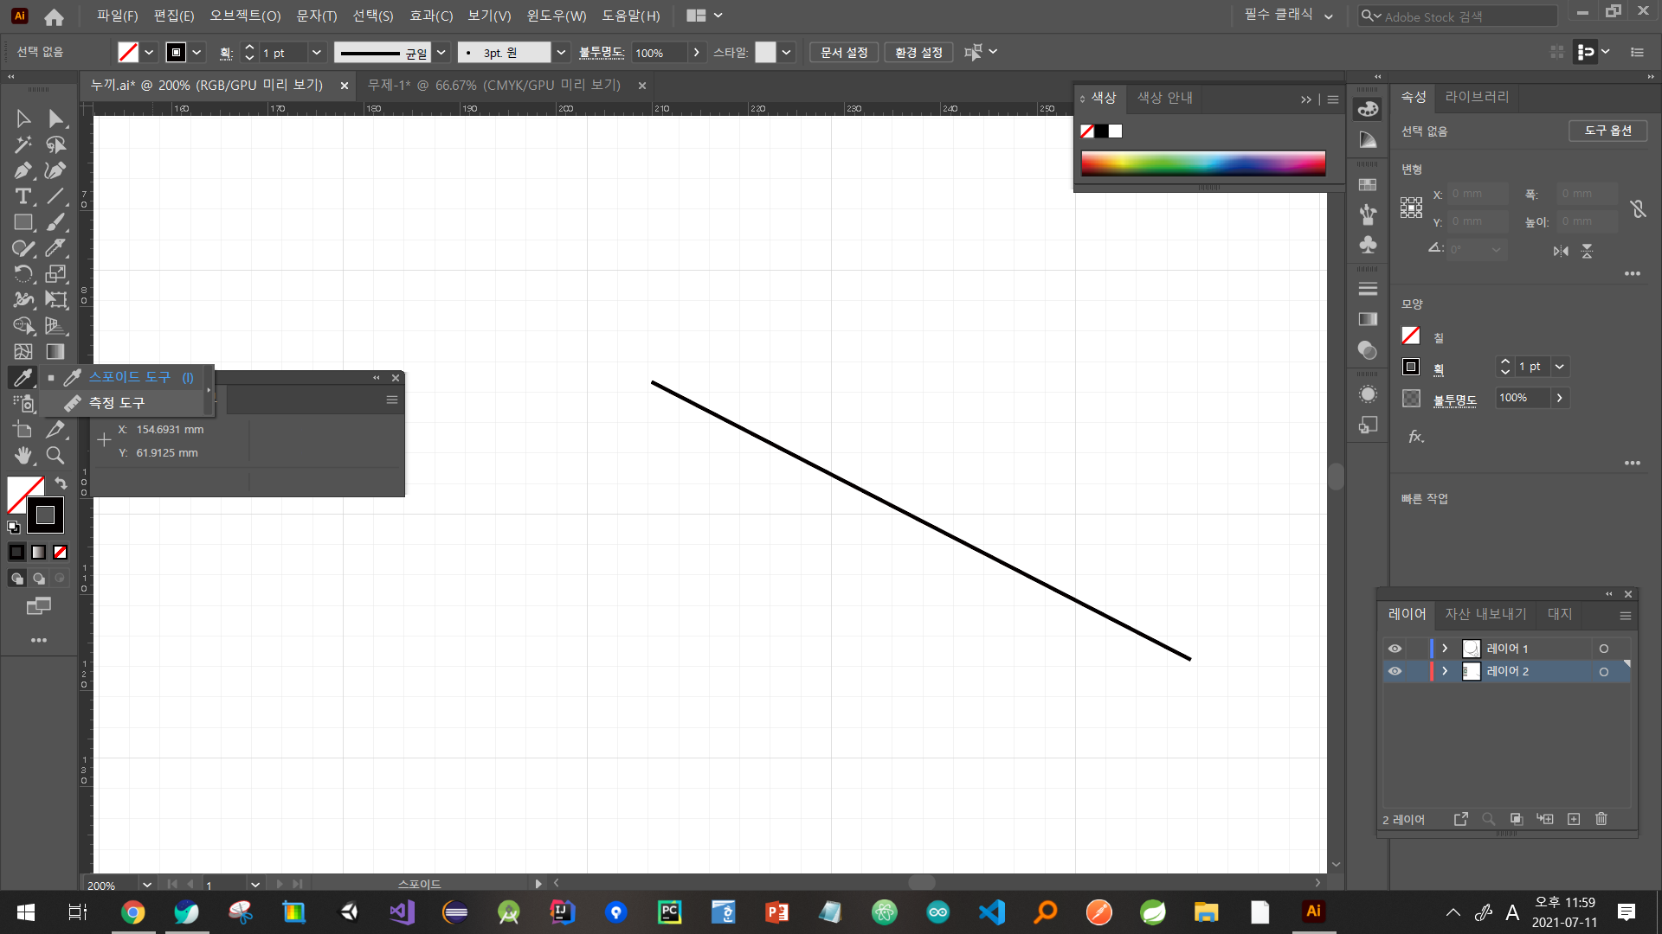Image resolution: width=1662 pixels, height=934 pixels.
Task: Open stroke weight dropdown in control bar
Action: coord(317,53)
